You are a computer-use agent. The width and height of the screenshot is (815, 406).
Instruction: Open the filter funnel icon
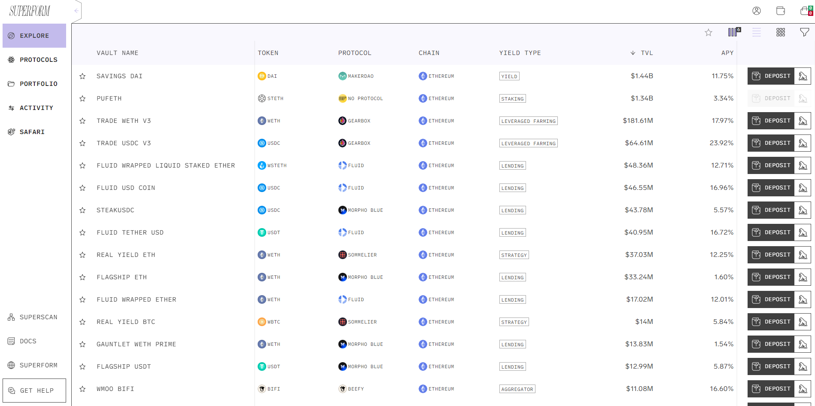(805, 32)
